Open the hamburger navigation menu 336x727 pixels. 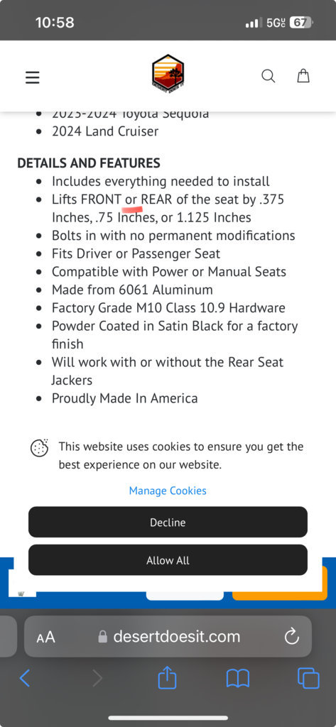[x=33, y=77]
